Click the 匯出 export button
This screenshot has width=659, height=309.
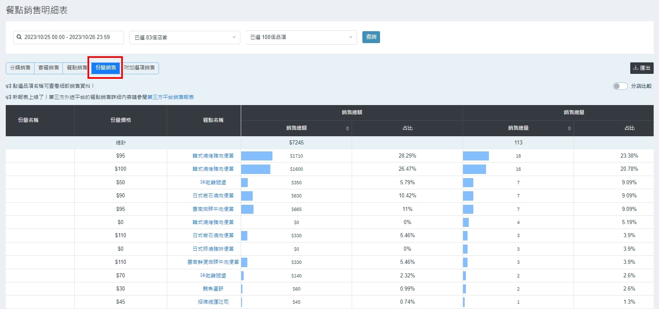click(641, 68)
